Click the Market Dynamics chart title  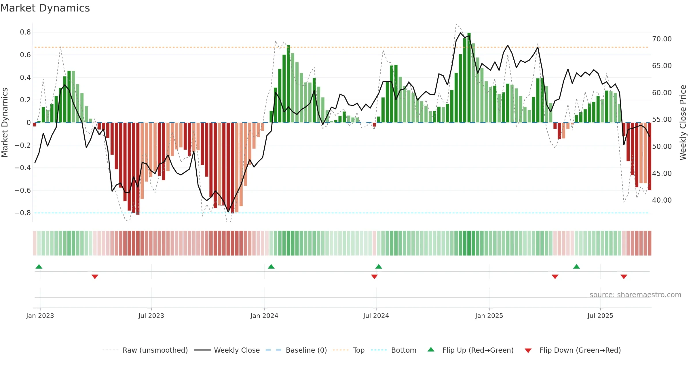coord(45,8)
